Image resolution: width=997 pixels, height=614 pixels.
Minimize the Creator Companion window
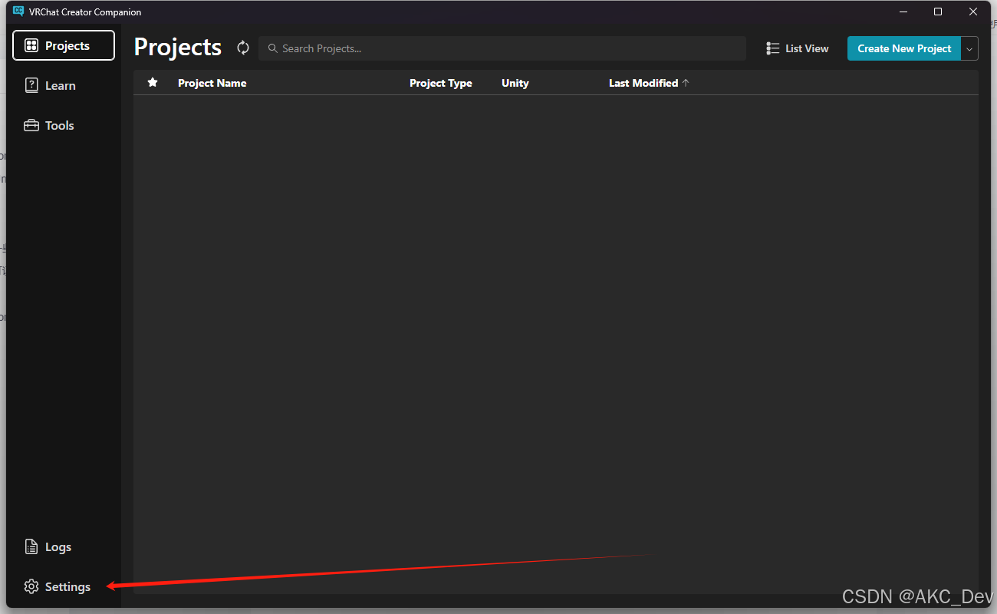point(903,12)
